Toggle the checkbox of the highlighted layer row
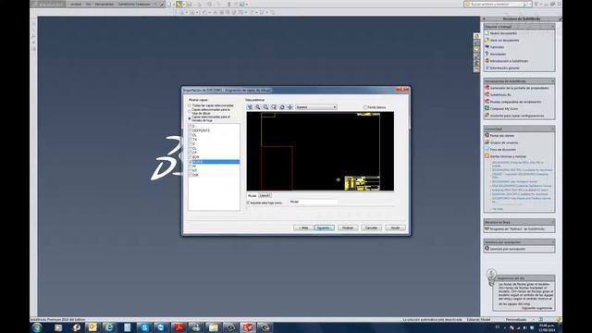This screenshot has height=333, width=592. [x=191, y=162]
